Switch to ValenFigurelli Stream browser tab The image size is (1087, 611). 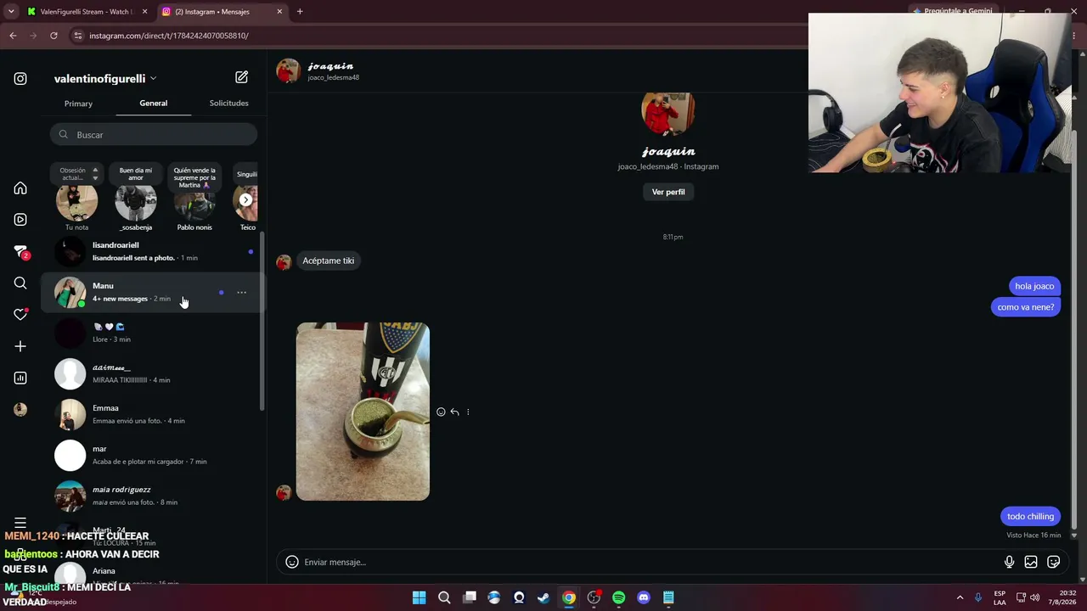[x=87, y=12]
